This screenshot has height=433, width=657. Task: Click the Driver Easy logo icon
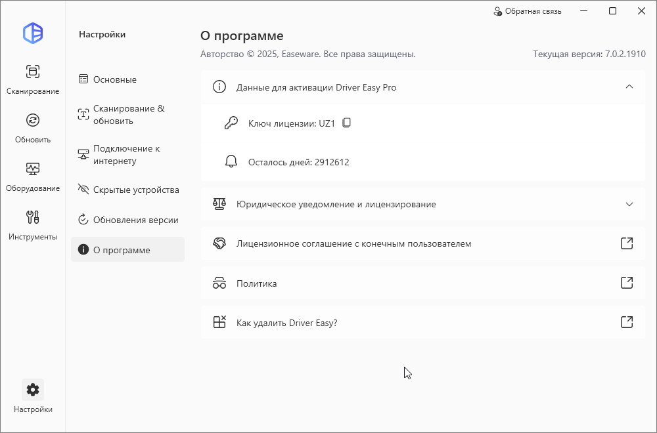pyautogui.click(x=33, y=33)
